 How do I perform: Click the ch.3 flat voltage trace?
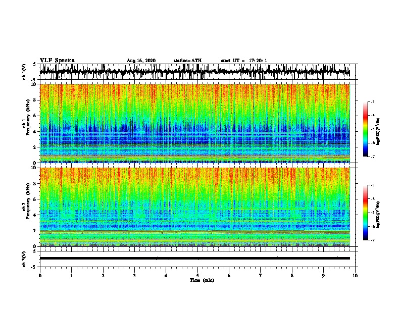(x=194, y=259)
